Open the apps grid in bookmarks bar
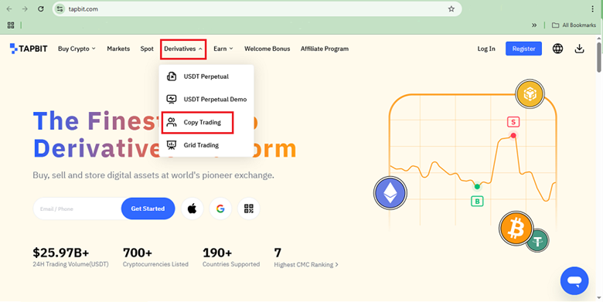Viewport: 603px width, 302px height. pyautogui.click(x=11, y=25)
